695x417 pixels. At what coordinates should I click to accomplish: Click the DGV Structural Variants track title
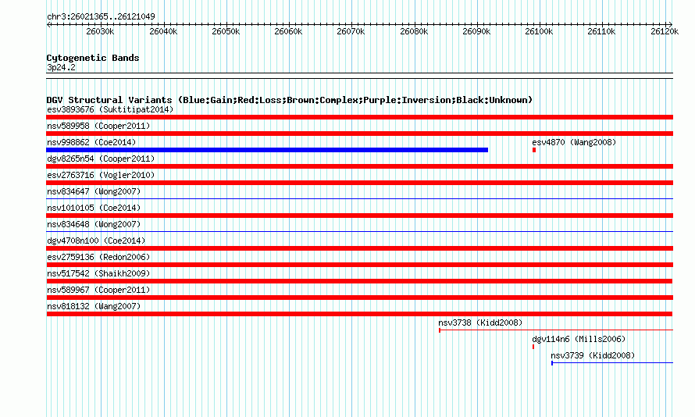tap(290, 100)
